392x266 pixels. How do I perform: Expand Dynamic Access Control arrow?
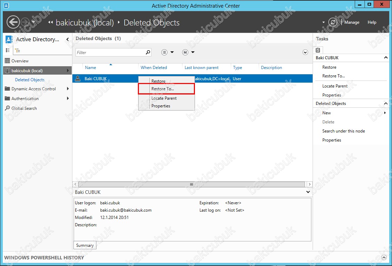[68, 89]
